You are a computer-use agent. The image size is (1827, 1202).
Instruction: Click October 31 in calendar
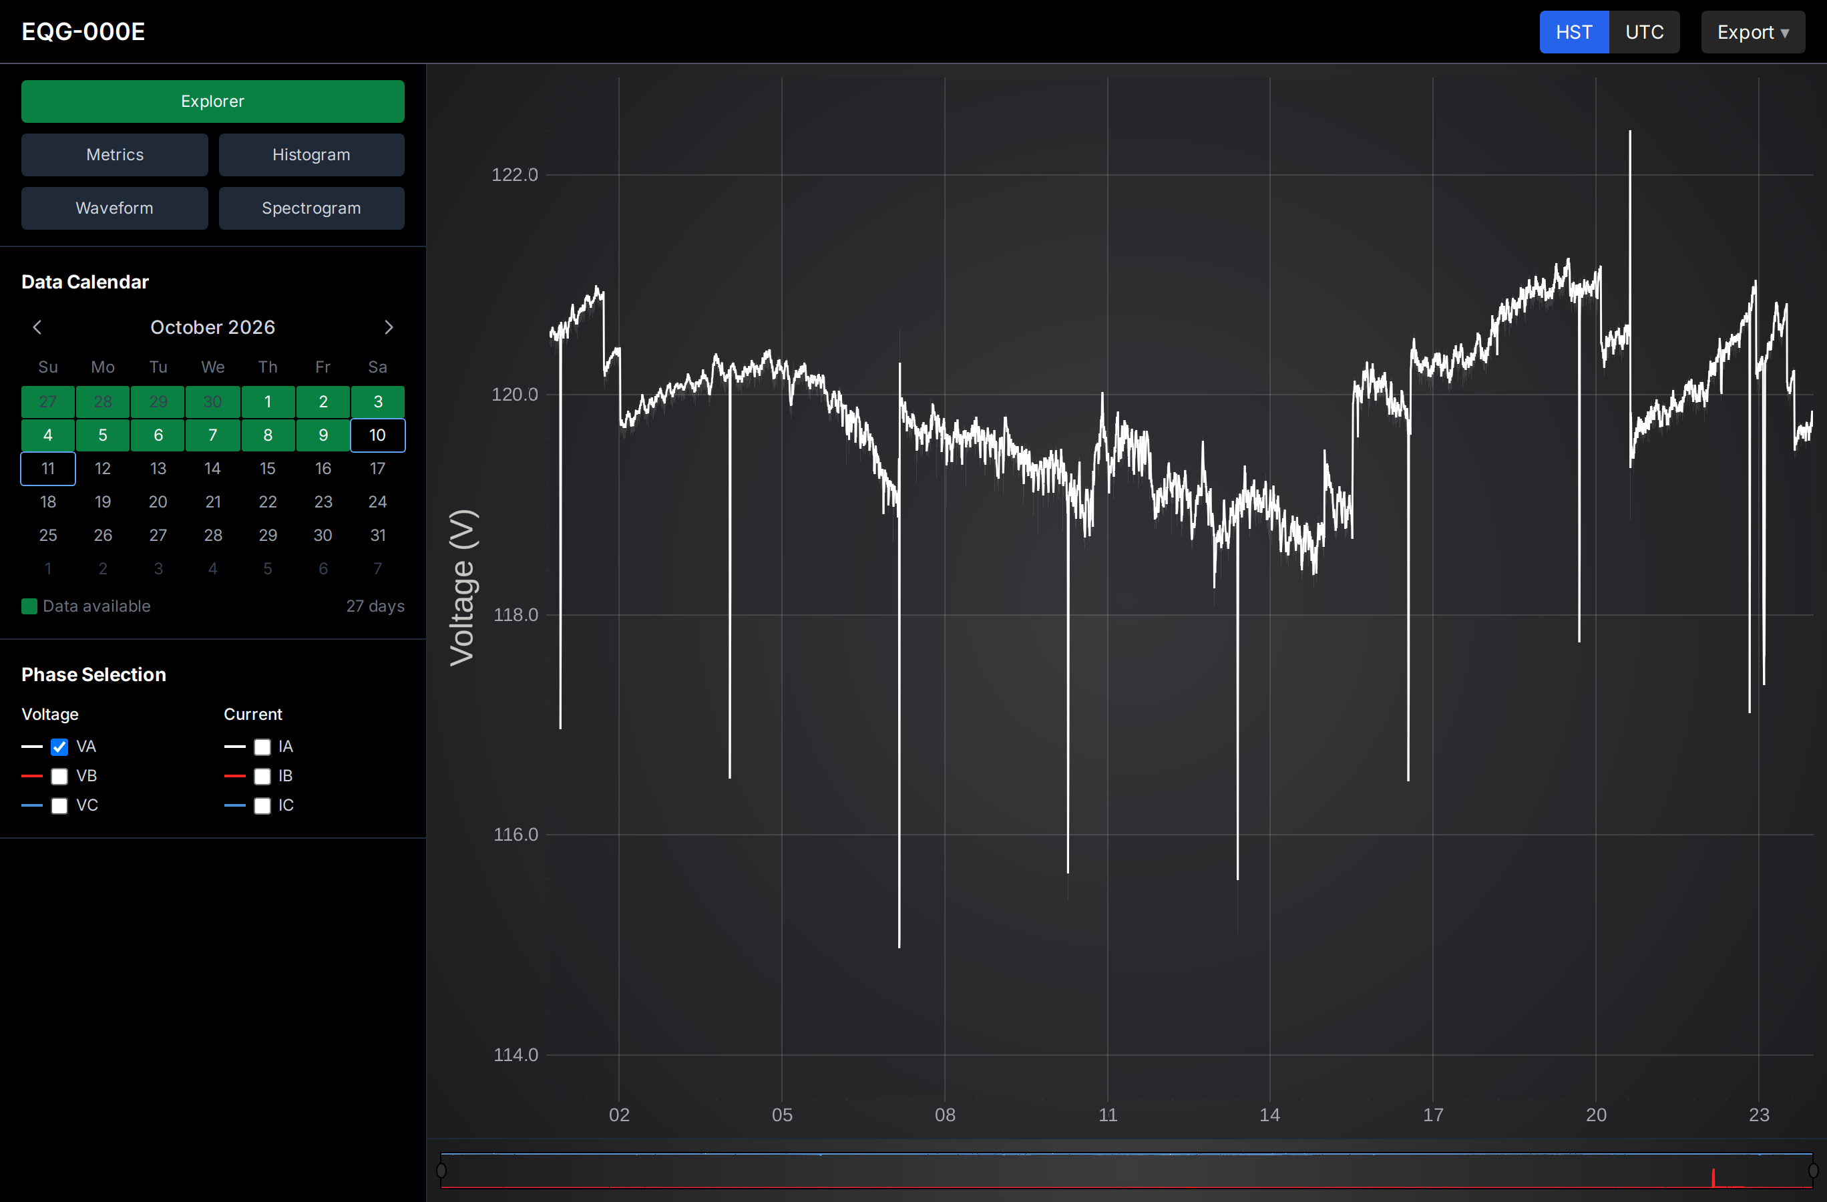pyautogui.click(x=378, y=535)
